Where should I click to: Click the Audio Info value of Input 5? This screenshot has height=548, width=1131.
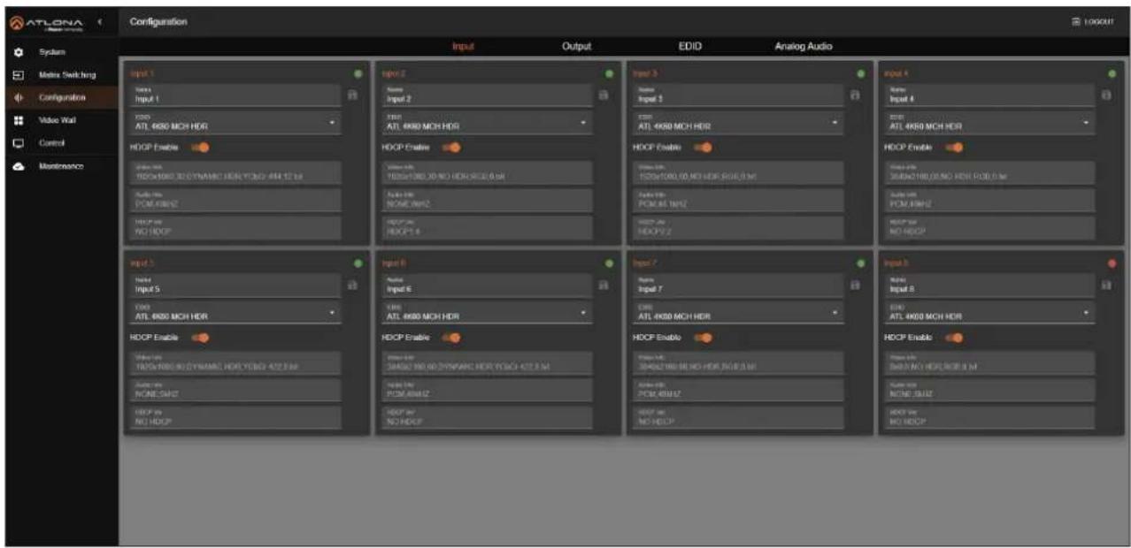235,390
